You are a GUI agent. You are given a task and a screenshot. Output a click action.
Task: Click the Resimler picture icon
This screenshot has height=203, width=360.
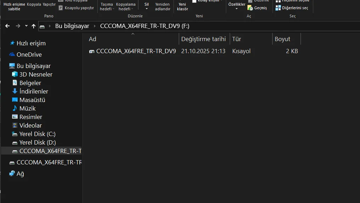[x=15, y=117]
